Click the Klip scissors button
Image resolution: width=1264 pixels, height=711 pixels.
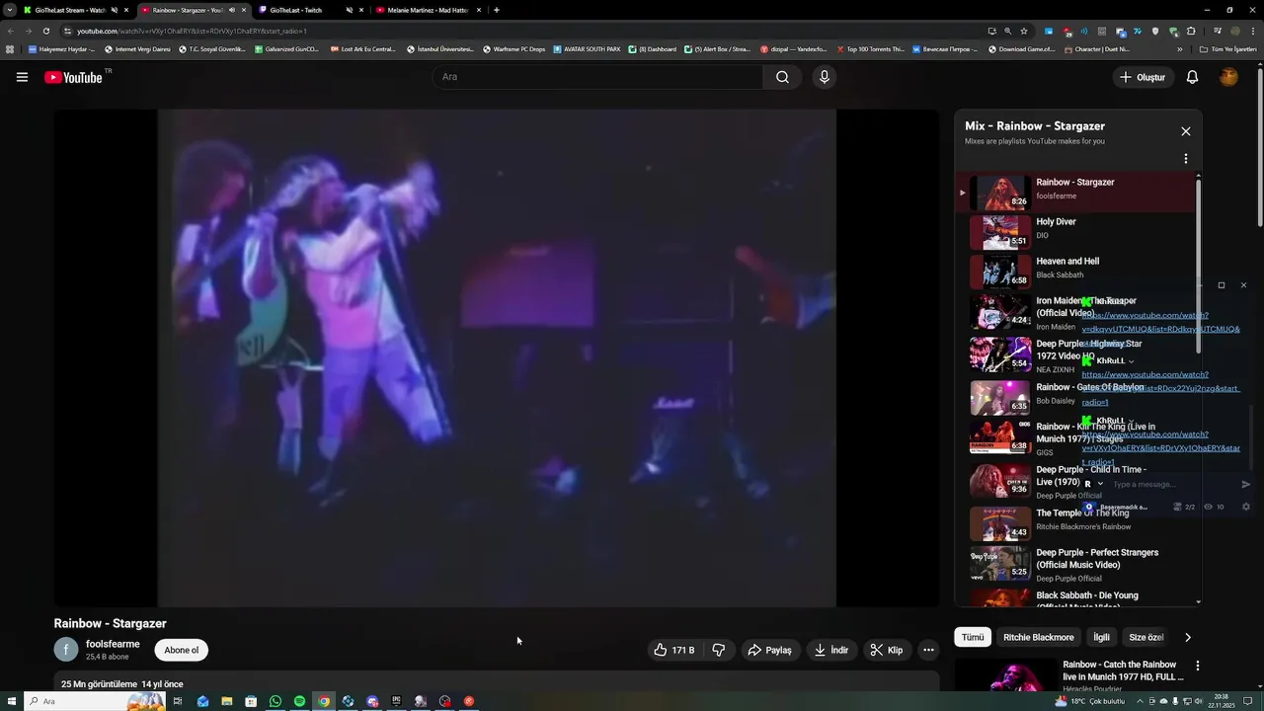tap(886, 650)
